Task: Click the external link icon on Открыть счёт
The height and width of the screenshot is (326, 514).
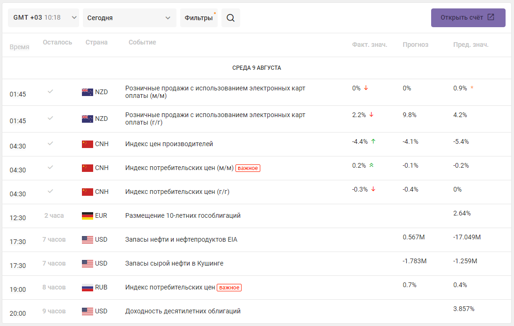Action: (491, 17)
